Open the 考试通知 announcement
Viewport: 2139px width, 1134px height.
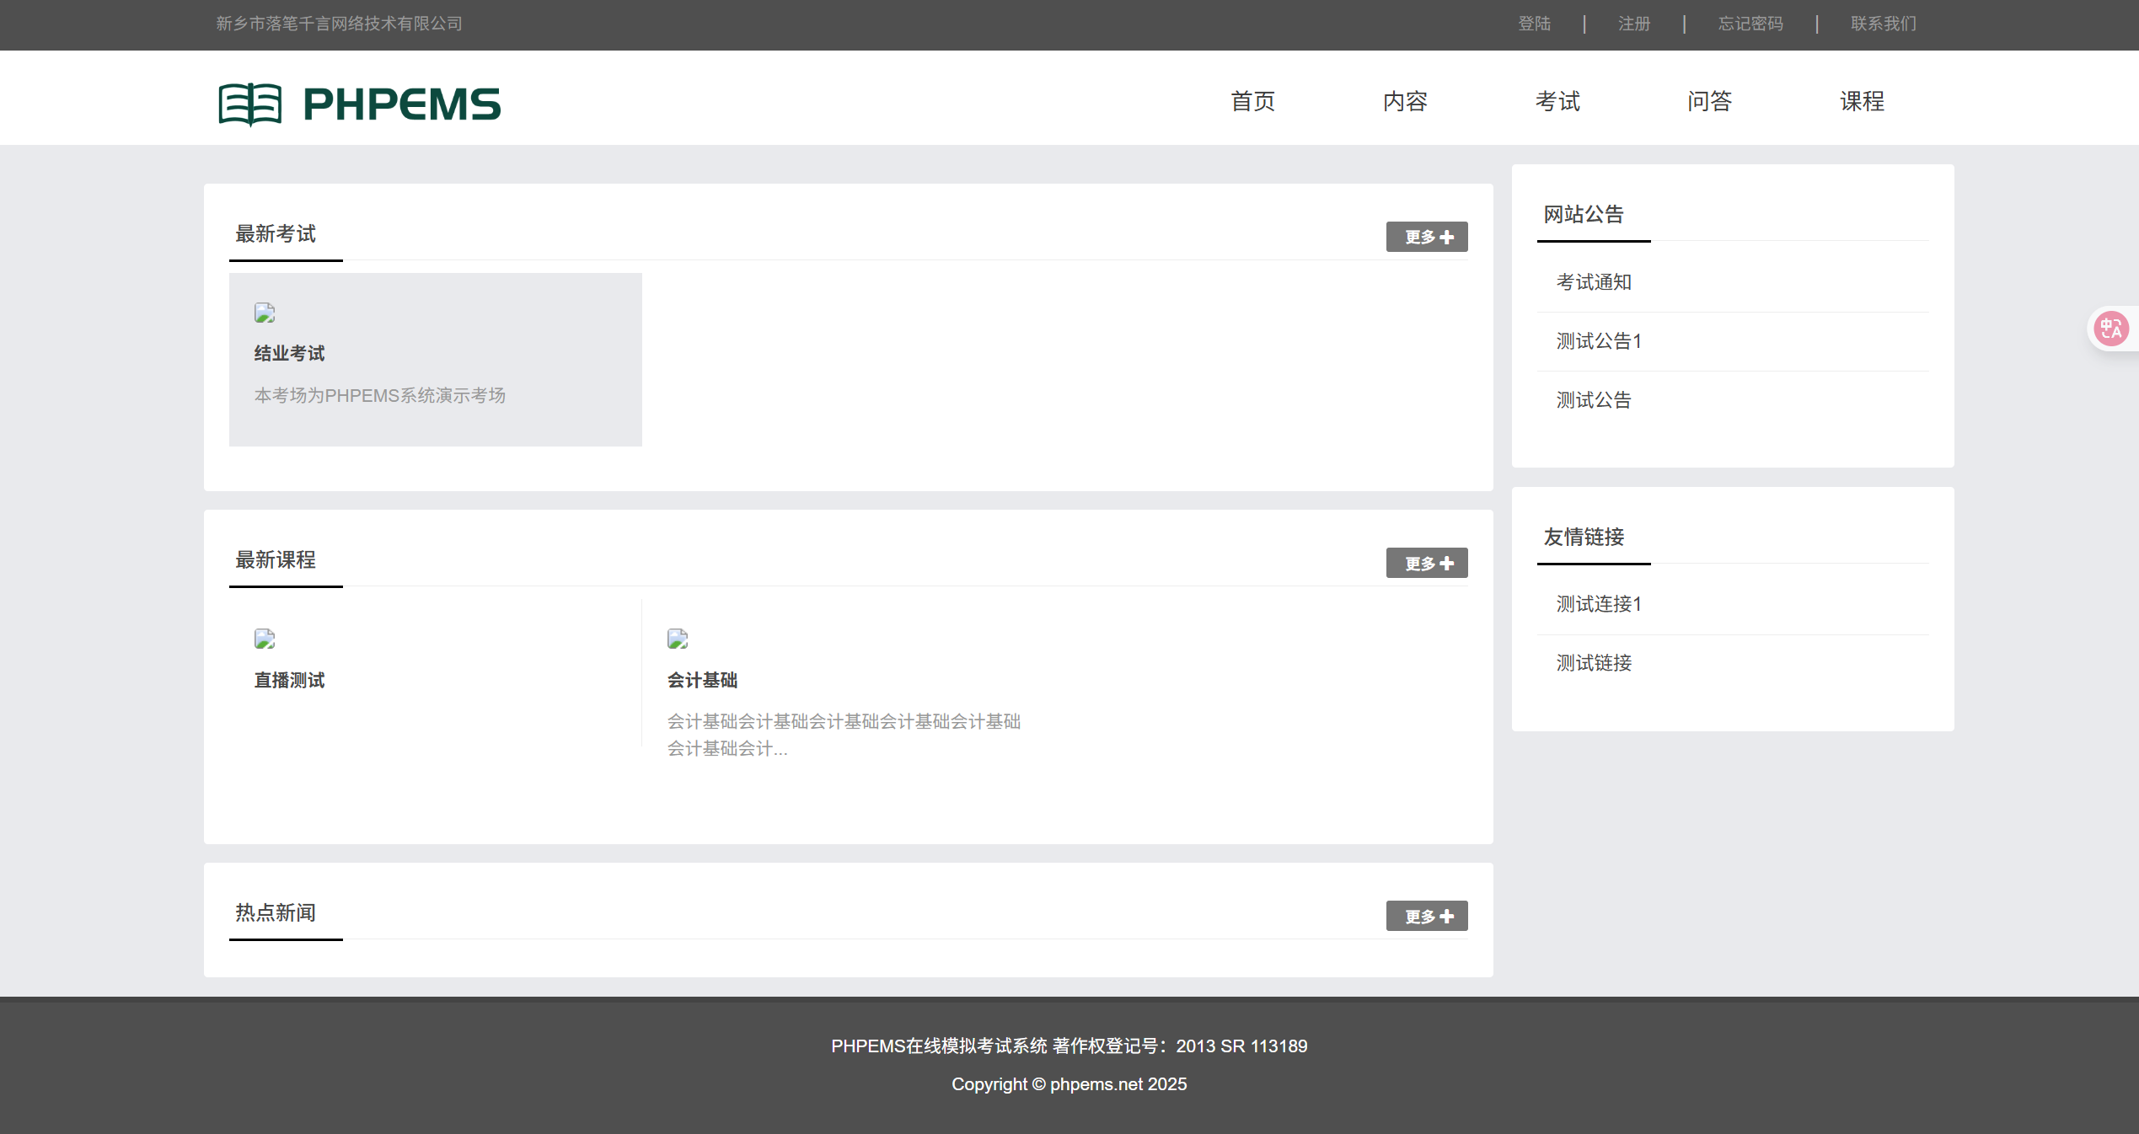coord(1593,282)
